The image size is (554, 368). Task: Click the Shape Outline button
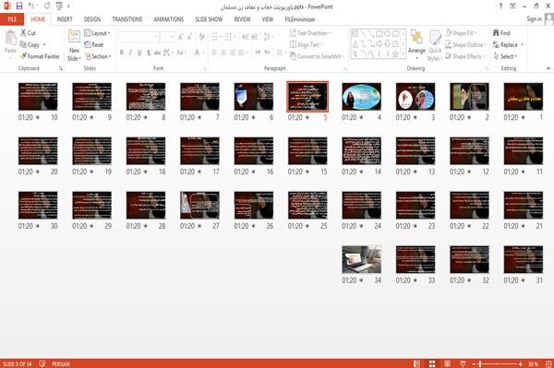coord(465,45)
